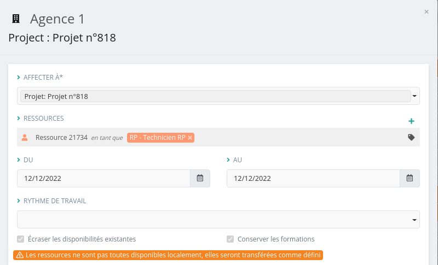Click the Project : Projet n°818 subtitle
438x265 pixels.
62,38
